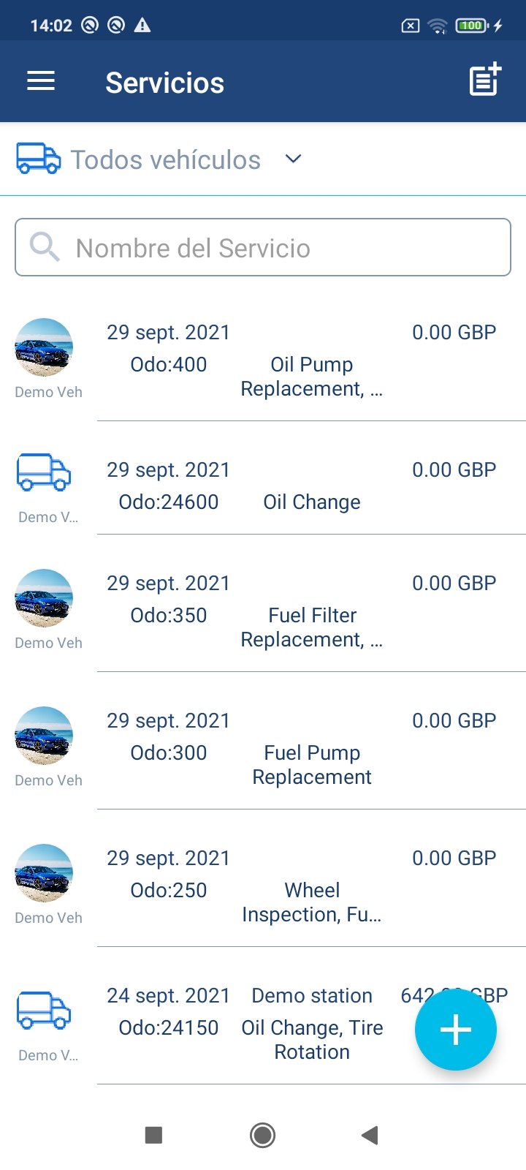Tap the add service report icon
Image resolution: width=526 pixels, height=1170 pixels.
coord(485,80)
